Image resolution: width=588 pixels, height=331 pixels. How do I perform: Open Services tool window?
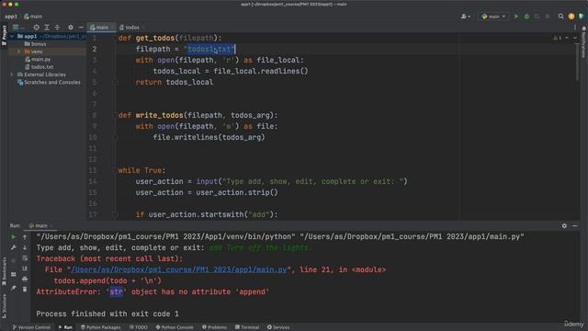(278, 327)
